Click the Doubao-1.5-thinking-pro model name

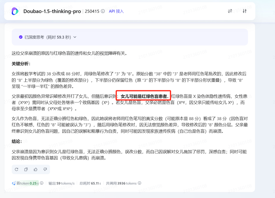coord(52,11)
